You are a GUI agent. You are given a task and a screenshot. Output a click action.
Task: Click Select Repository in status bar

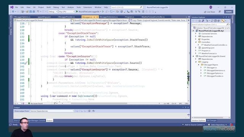[x=217, y=124]
